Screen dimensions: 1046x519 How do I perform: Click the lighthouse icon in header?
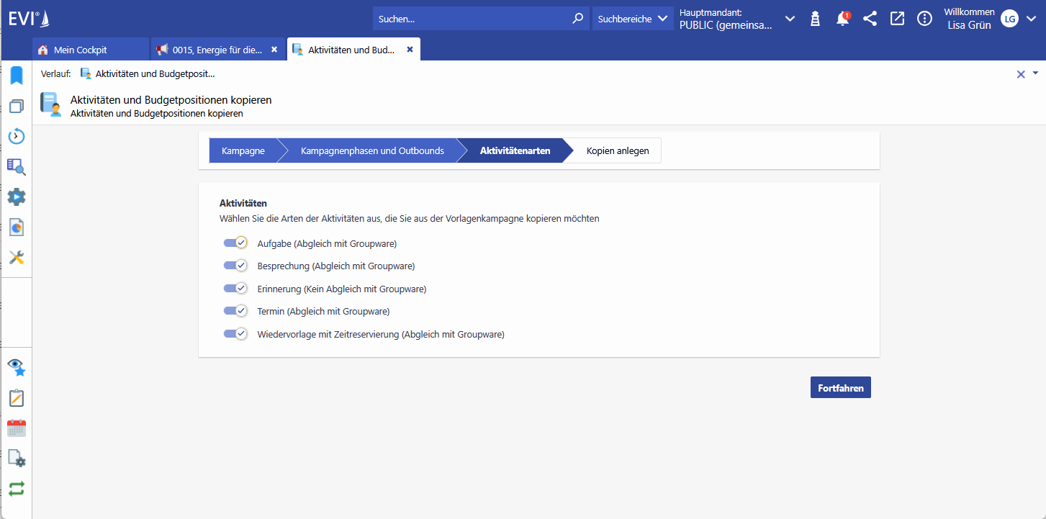815,19
